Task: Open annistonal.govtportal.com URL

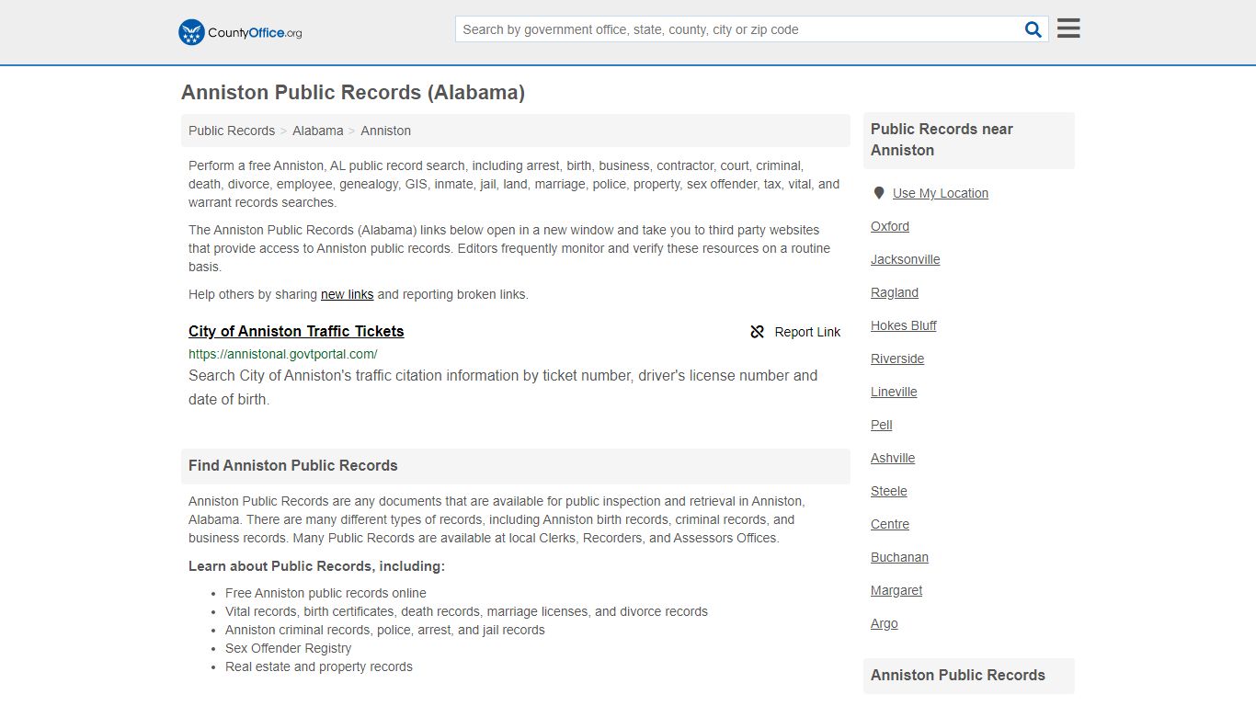Action: 283,354
